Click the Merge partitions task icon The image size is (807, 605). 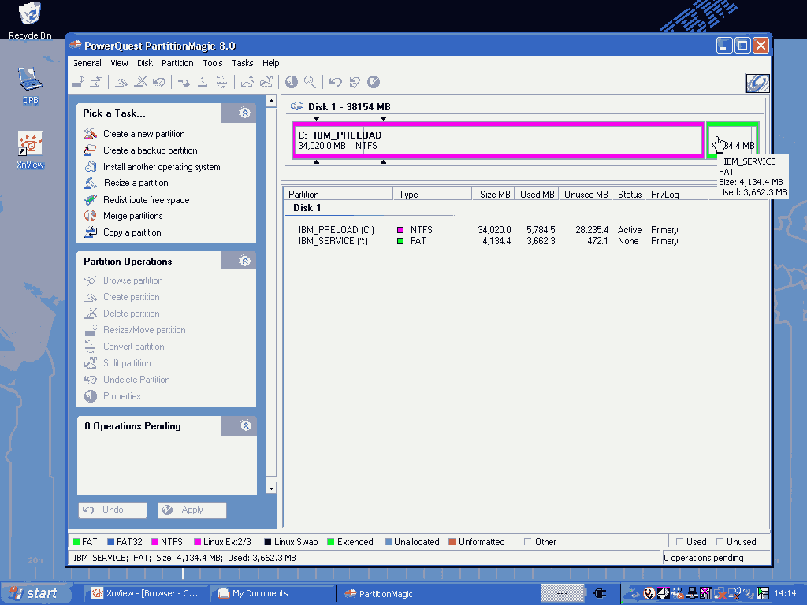coord(91,216)
